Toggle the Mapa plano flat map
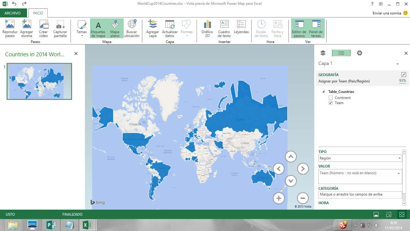The image size is (410, 231). pos(115,29)
